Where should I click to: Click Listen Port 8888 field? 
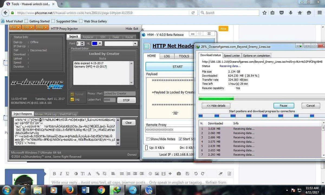pyautogui.click(x=109, y=100)
